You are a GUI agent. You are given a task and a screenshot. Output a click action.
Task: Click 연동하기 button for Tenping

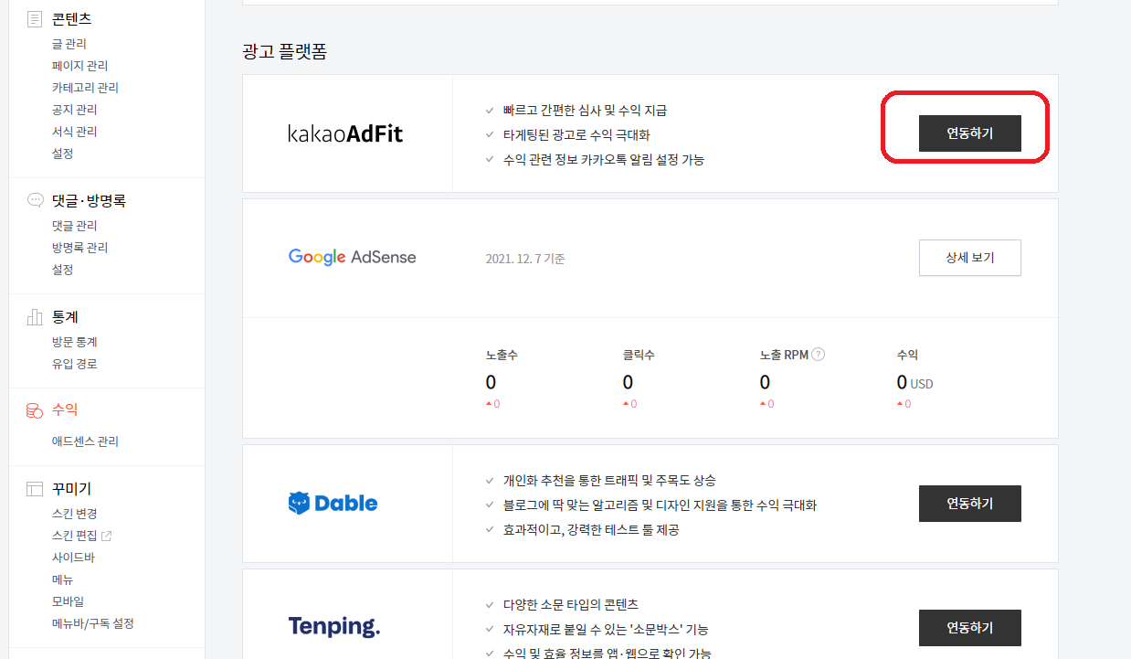coord(969,628)
